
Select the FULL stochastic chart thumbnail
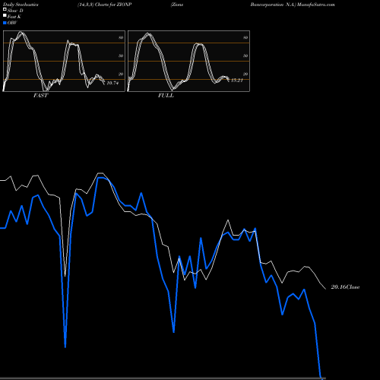click(x=188, y=61)
